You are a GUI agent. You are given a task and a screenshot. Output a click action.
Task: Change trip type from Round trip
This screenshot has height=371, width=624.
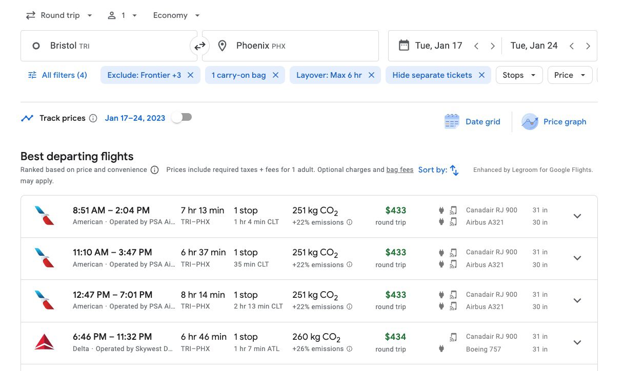point(58,15)
